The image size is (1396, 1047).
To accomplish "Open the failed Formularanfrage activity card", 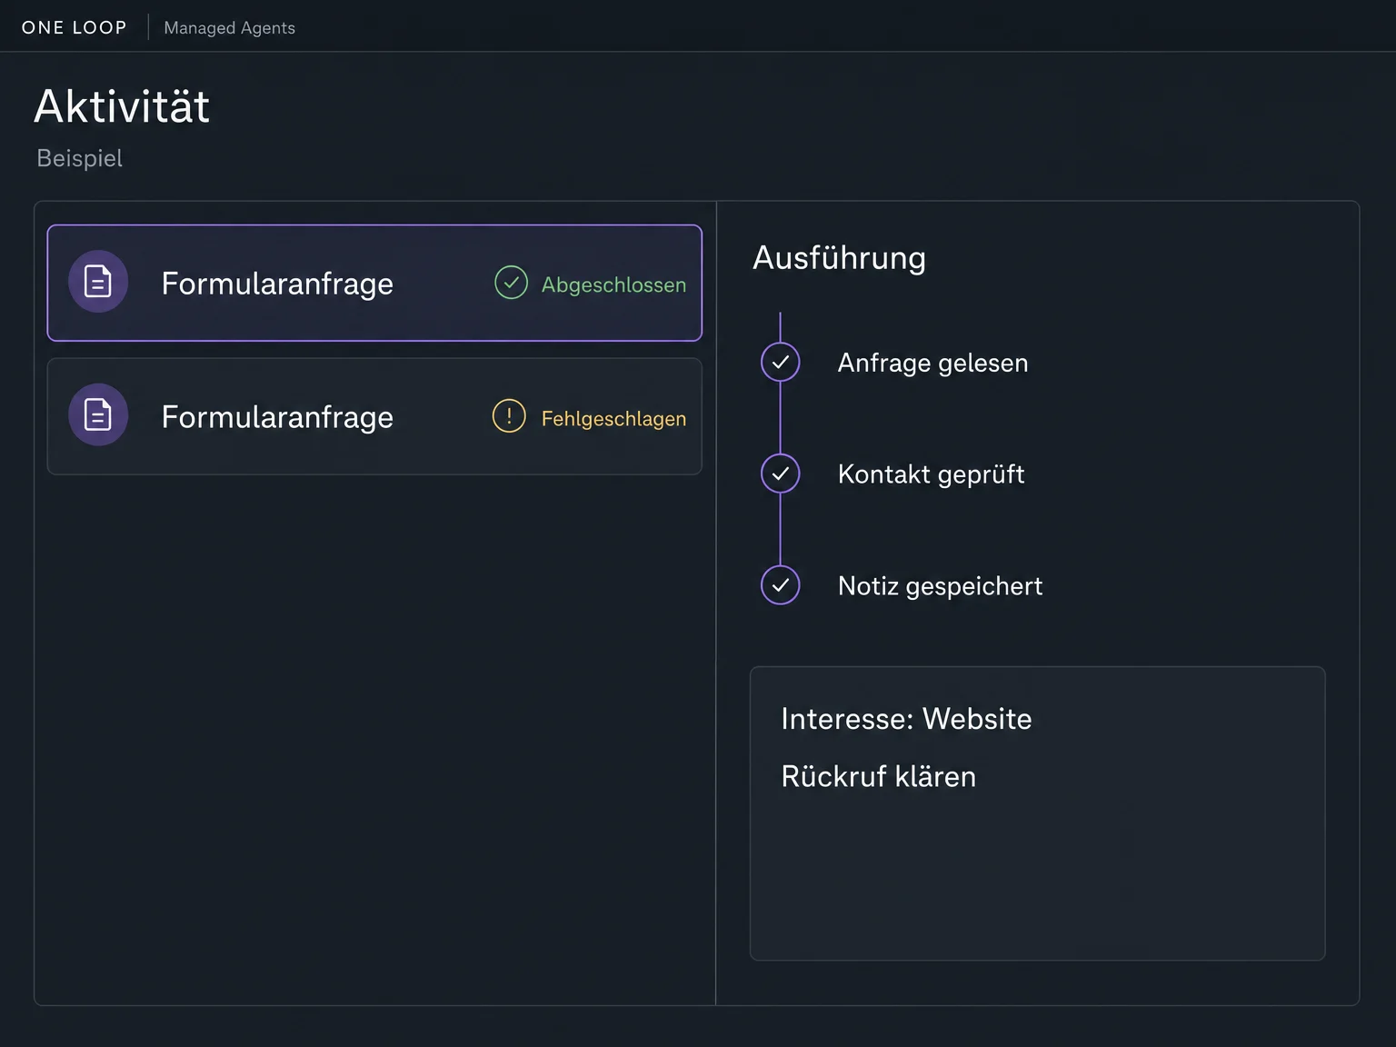I will click(374, 416).
